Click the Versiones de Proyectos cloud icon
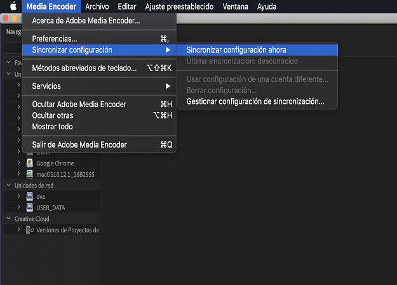 click(x=29, y=229)
